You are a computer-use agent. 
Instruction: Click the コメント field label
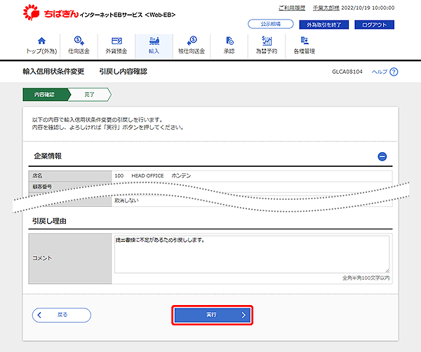coord(42,258)
